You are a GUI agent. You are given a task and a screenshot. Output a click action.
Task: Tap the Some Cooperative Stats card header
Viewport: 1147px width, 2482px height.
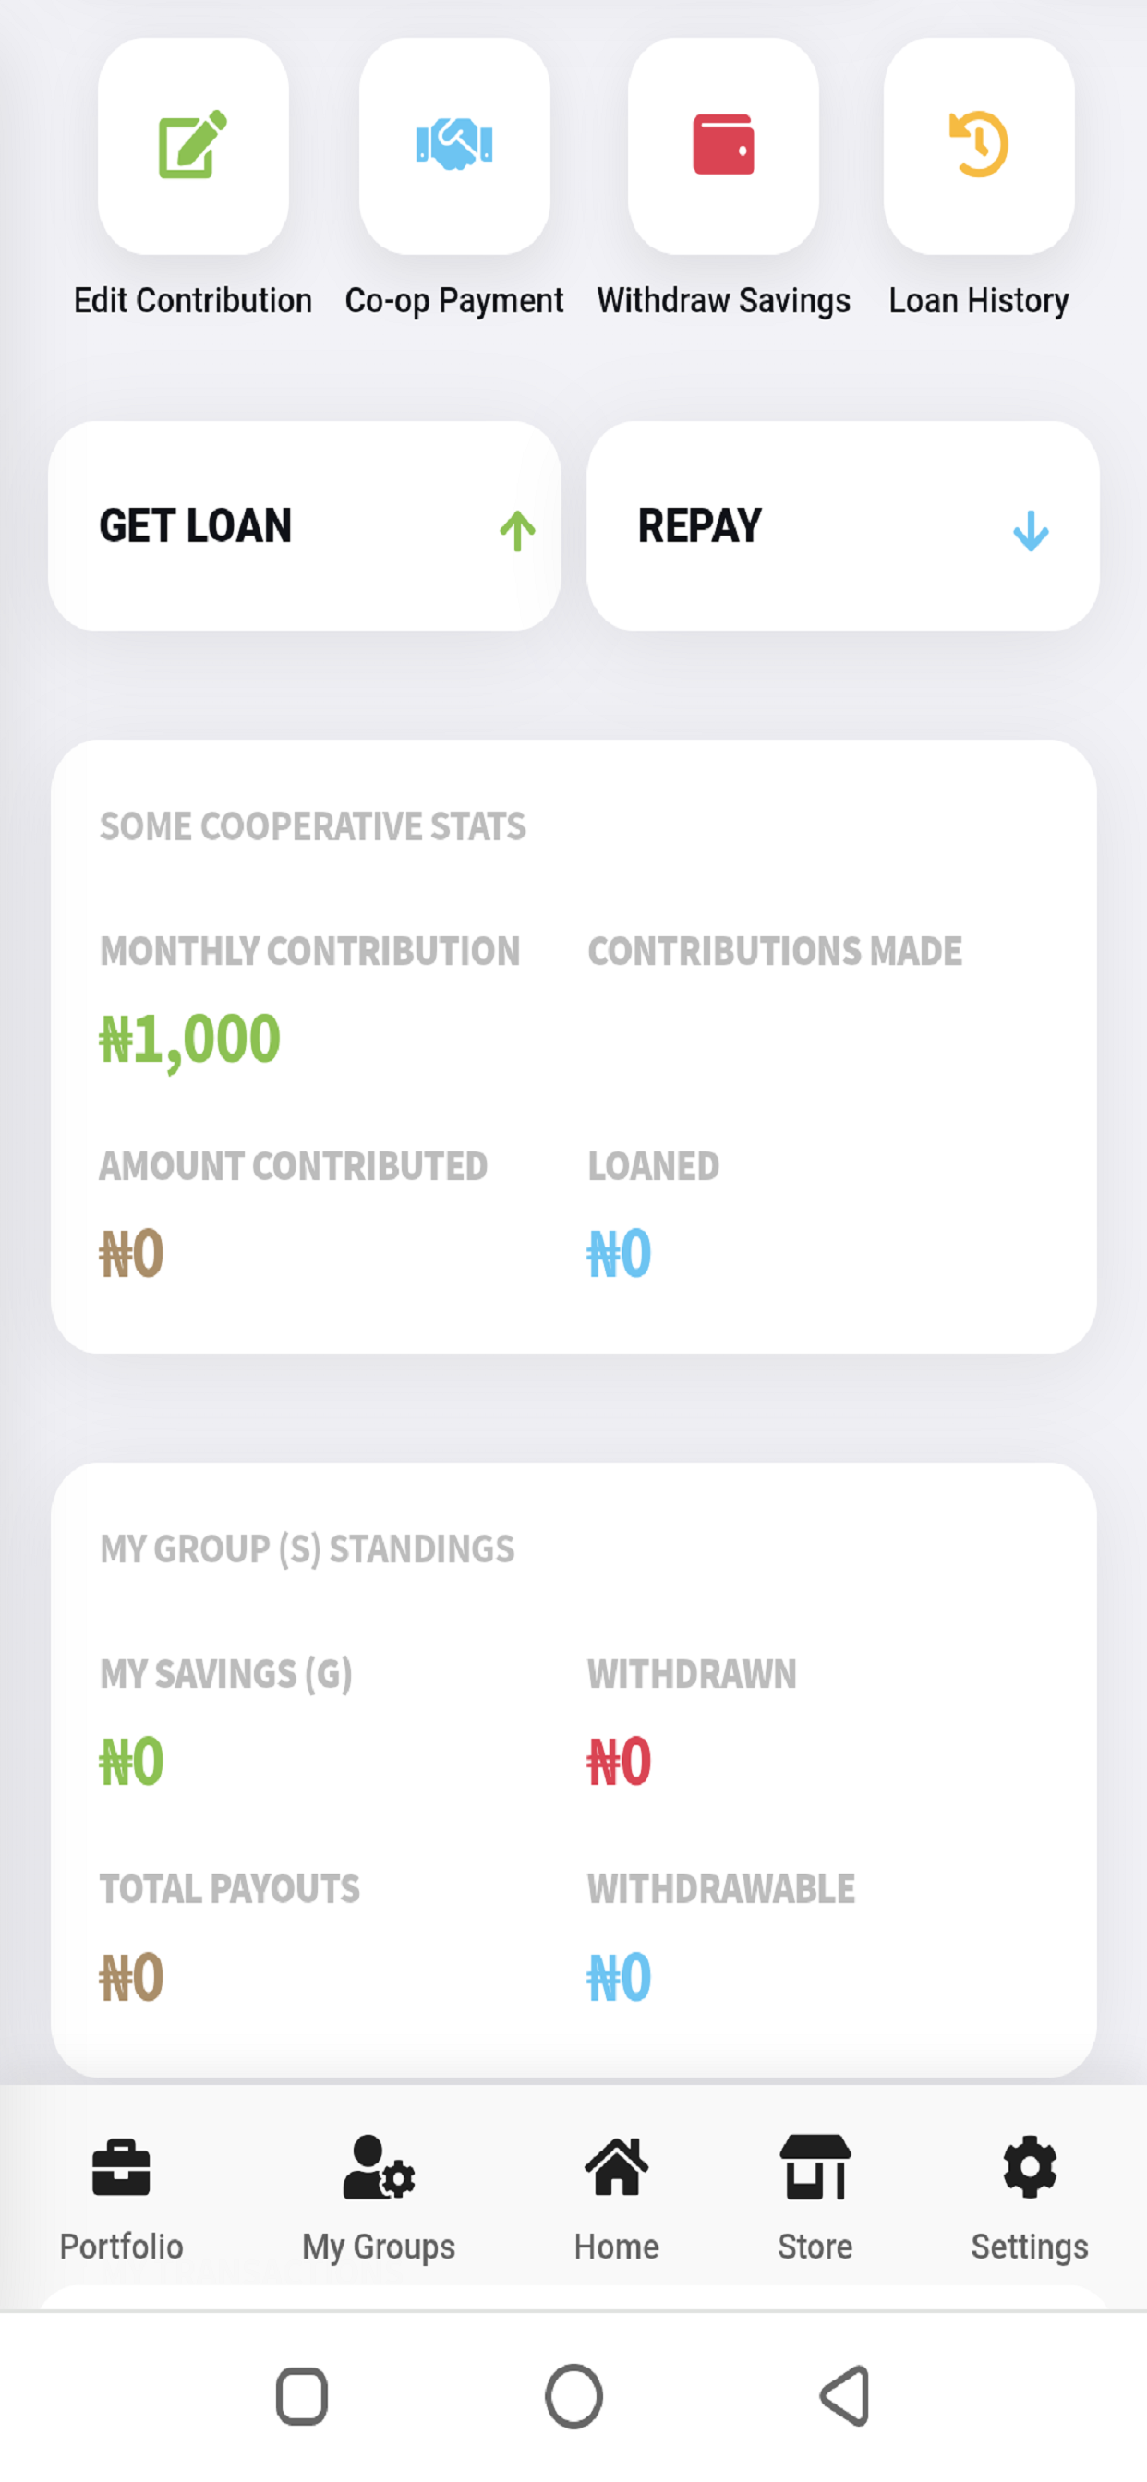point(313,826)
